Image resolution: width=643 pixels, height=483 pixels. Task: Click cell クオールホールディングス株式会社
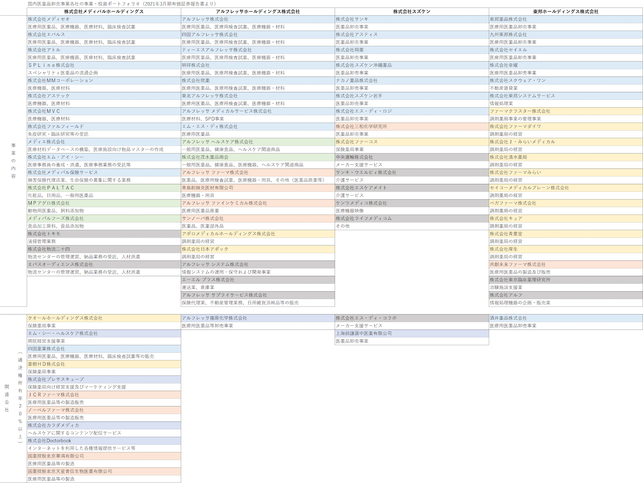pyautogui.click(x=104, y=318)
